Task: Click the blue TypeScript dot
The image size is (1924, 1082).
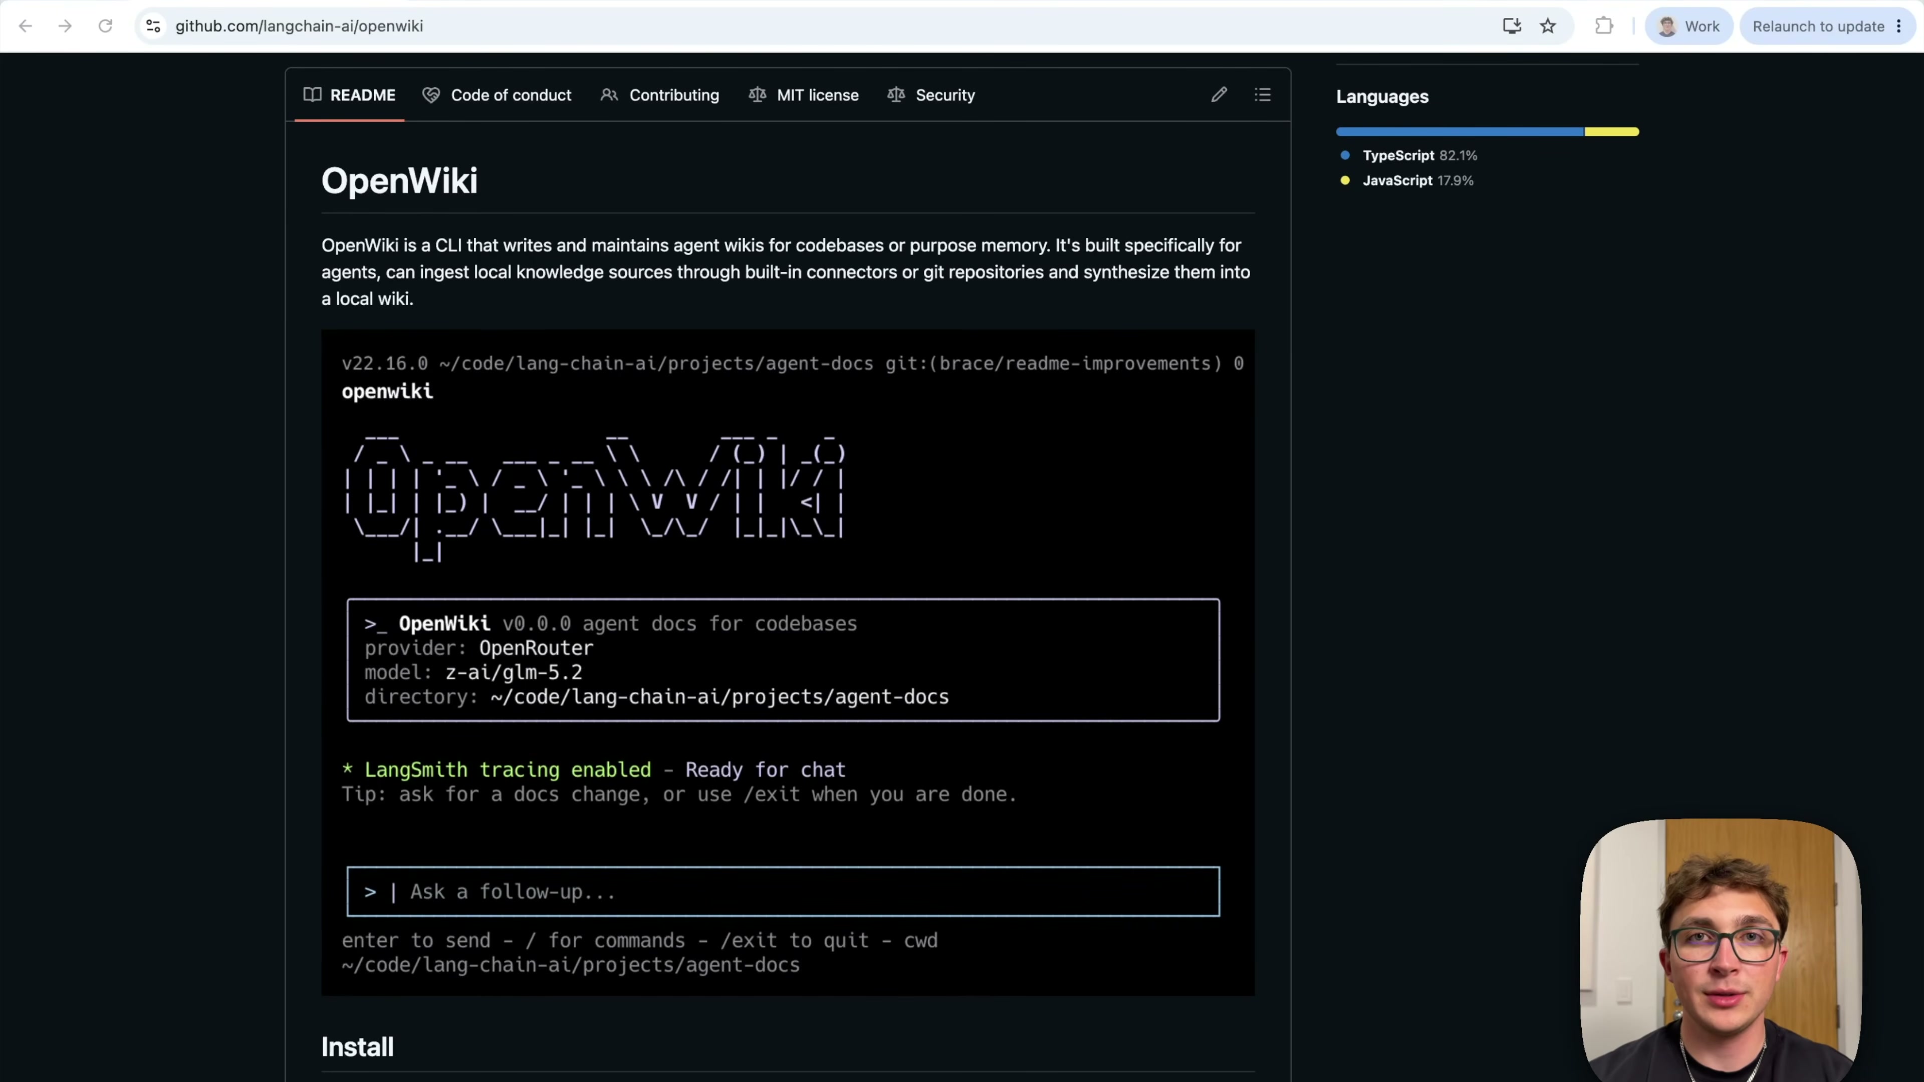Action: pos(1345,155)
